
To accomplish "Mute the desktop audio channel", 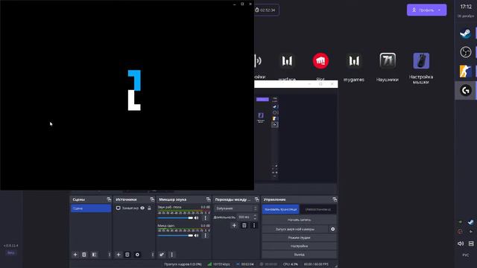I will [197, 218].
